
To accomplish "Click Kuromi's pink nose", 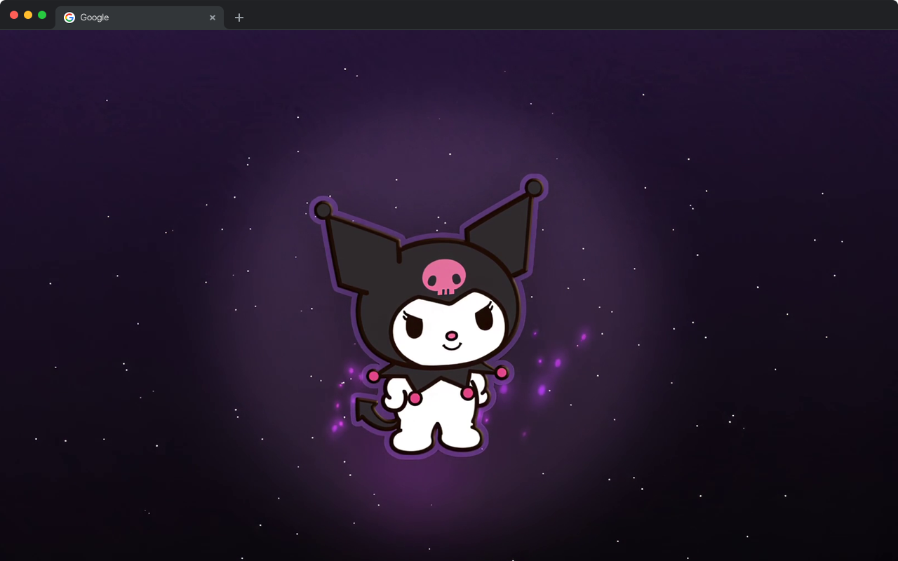I will coord(452,335).
